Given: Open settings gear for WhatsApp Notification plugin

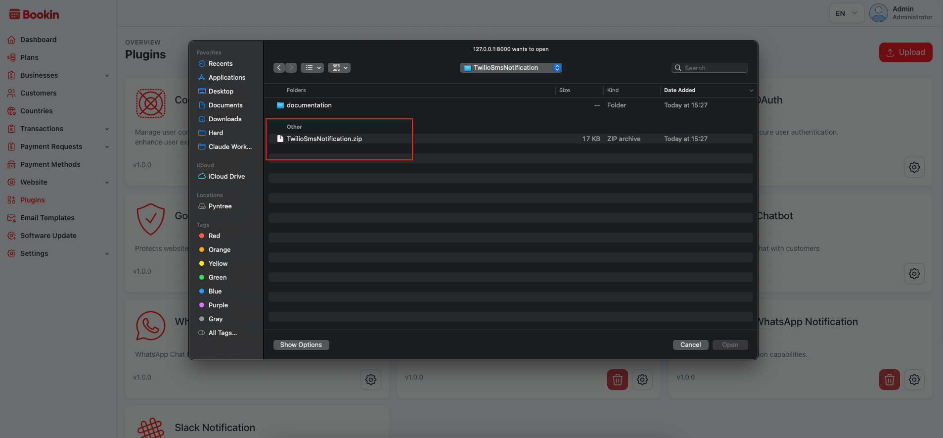Looking at the screenshot, I should click(914, 380).
